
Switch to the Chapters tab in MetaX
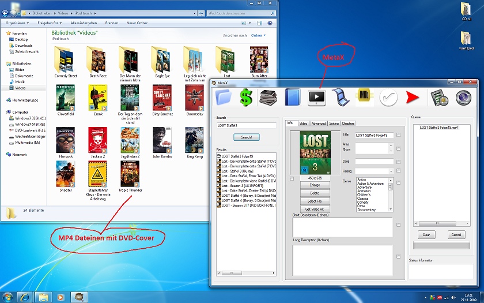pos(348,124)
